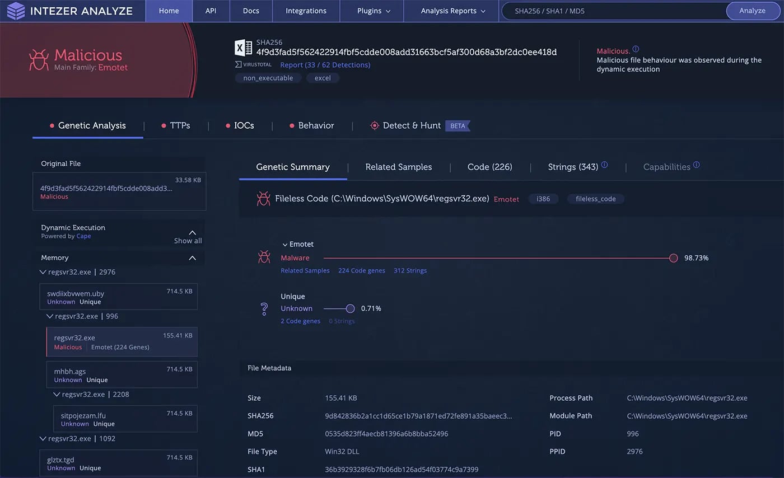
Task: Go to the Home nav item
Action: tap(169, 11)
